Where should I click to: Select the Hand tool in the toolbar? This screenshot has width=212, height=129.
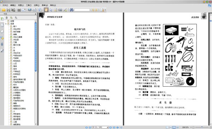click(46, 10)
